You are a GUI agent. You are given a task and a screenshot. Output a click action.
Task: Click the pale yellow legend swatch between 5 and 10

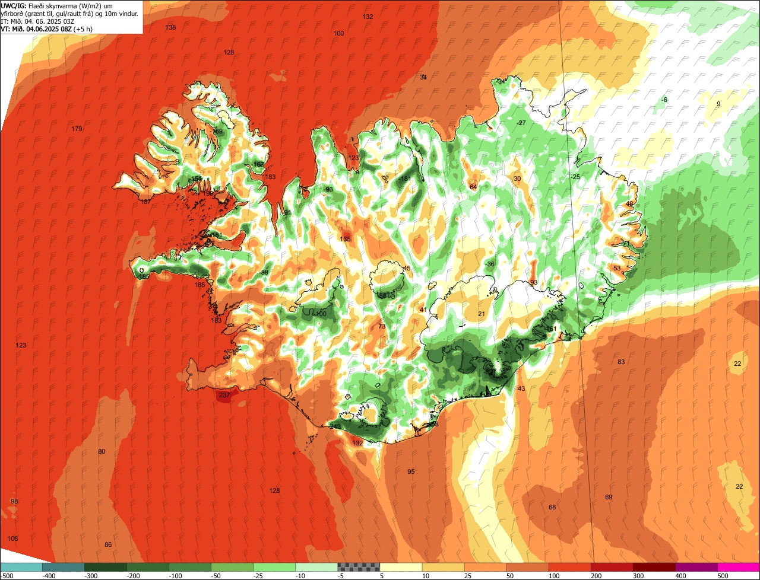tap(401, 567)
